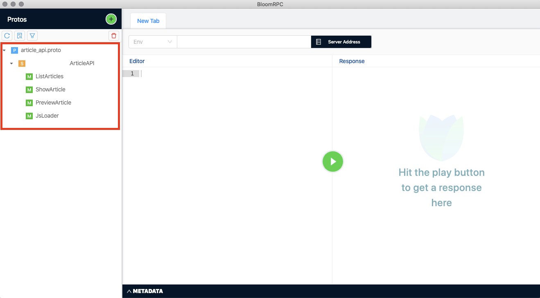
Task: Click the M icon beside PreviewArticle
Action: pyautogui.click(x=29, y=102)
